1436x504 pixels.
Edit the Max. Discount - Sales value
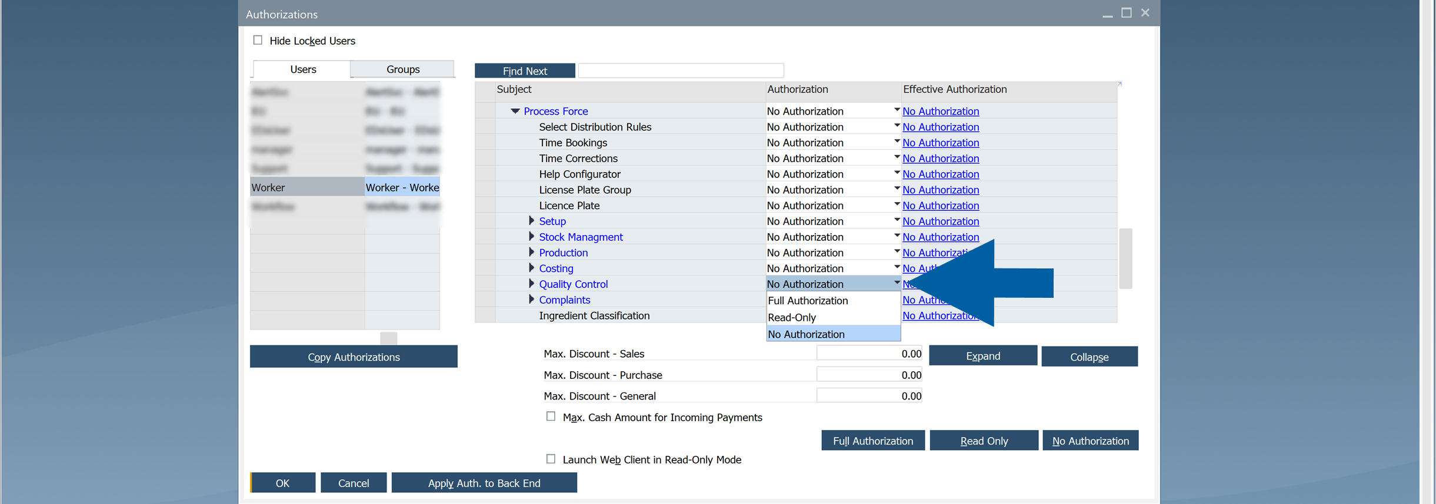click(869, 354)
